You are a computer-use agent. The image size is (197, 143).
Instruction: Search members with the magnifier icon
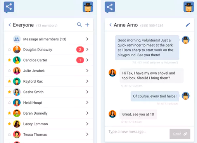[79, 24]
